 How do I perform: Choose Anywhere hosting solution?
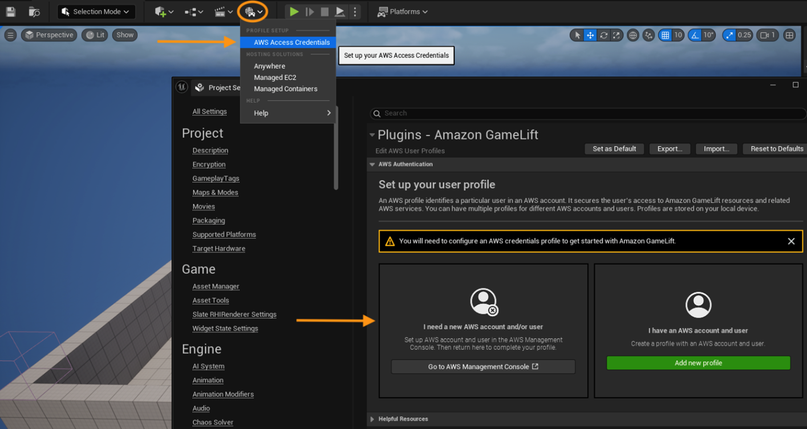coord(288,66)
